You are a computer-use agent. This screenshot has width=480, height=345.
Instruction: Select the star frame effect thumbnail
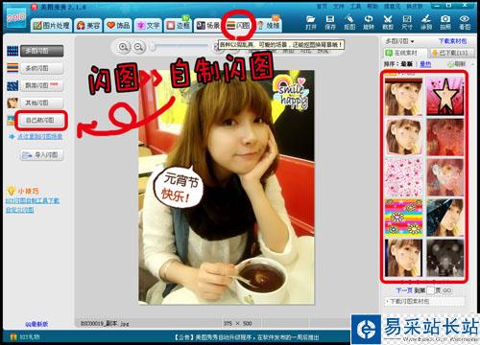coord(444,96)
